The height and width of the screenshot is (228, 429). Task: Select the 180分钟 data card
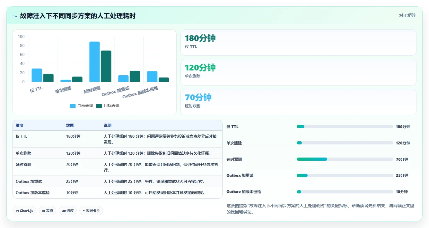coord(298,43)
